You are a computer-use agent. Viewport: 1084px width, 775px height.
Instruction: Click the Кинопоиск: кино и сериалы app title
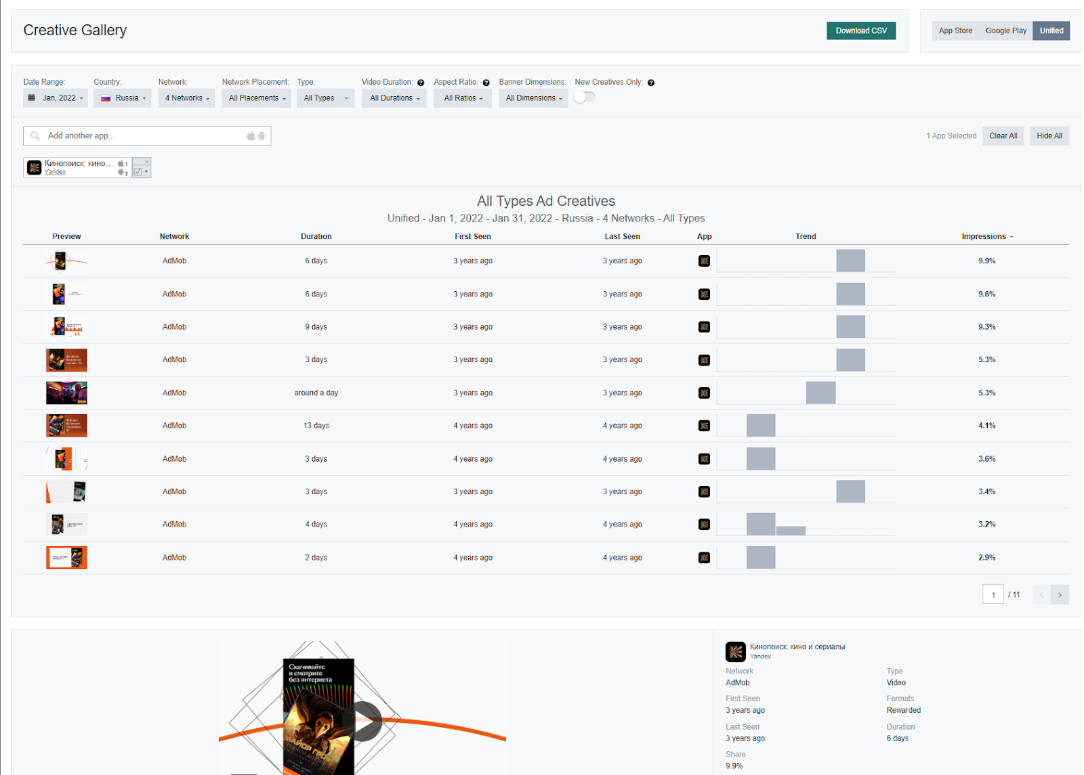(797, 647)
